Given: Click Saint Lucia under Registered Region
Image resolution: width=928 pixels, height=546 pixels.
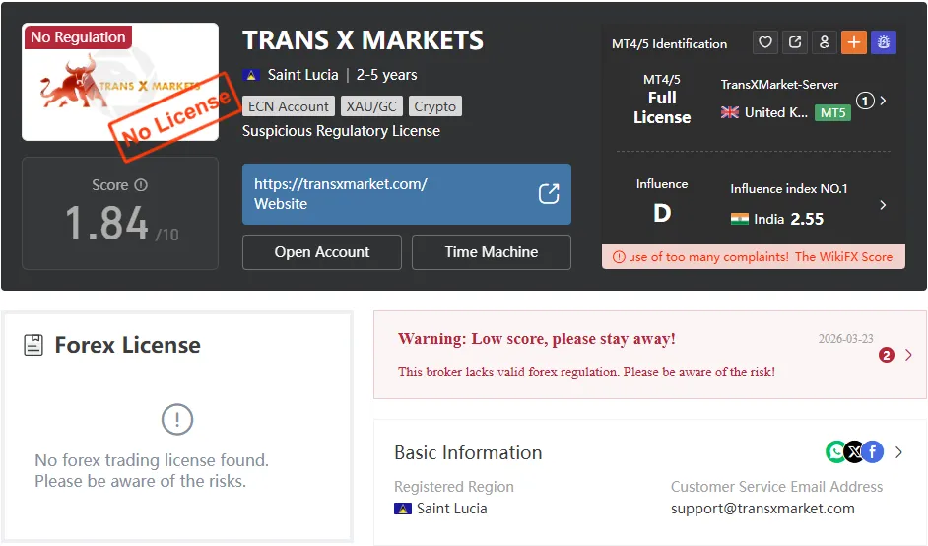Looking at the screenshot, I should [x=451, y=509].
